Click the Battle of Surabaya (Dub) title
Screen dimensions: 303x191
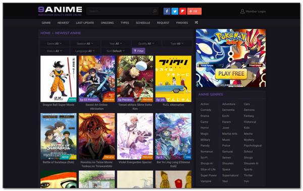59,162
